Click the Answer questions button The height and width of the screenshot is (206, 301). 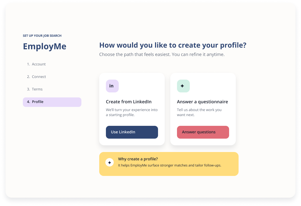(x=203, y=132)
